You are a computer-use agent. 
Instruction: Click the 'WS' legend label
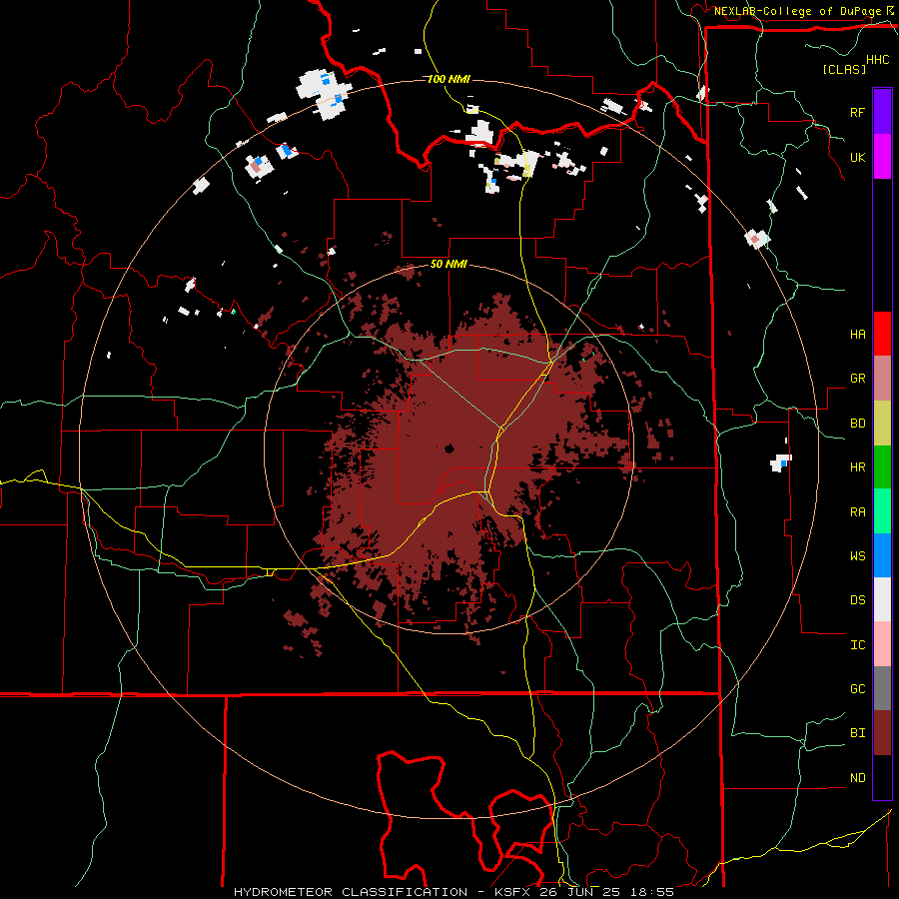point(857,556)
